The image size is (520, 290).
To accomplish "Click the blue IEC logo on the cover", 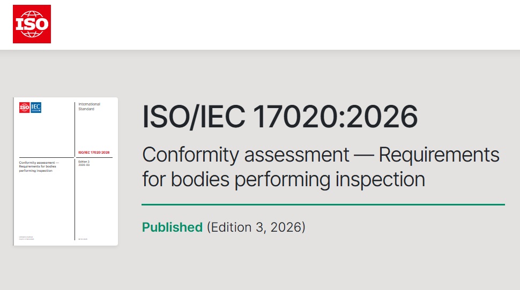I will pyautogui.click(x=36, y=108).
